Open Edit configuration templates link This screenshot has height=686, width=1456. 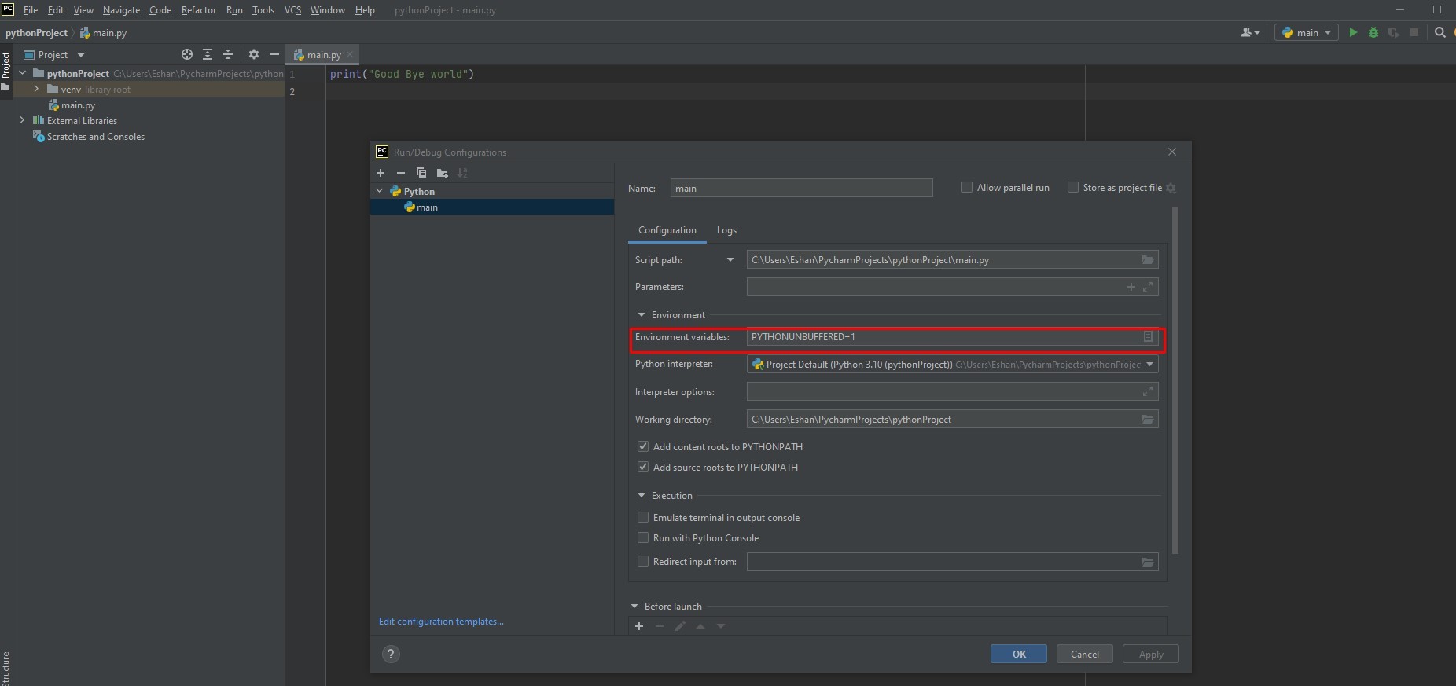[x=441, y=622]
